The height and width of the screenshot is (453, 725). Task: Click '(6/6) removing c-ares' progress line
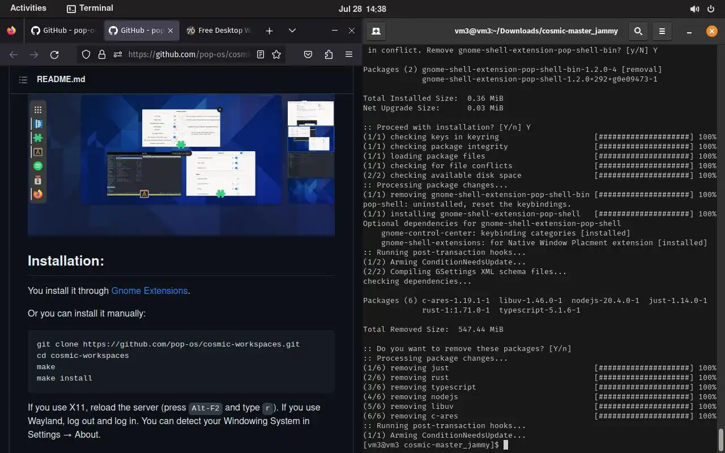tap(540, 416)
